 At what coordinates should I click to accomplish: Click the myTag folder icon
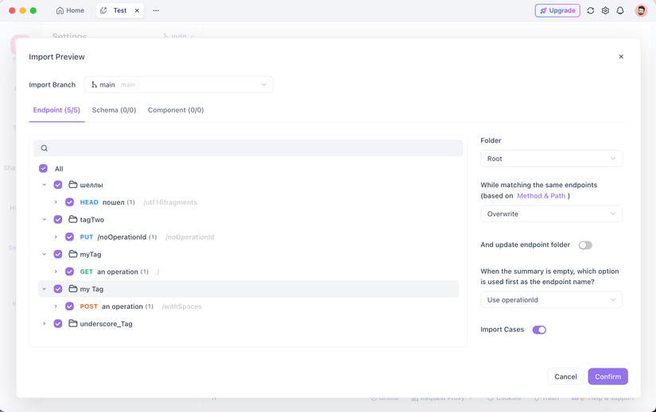pyautogui.click(x=72, y=254)
